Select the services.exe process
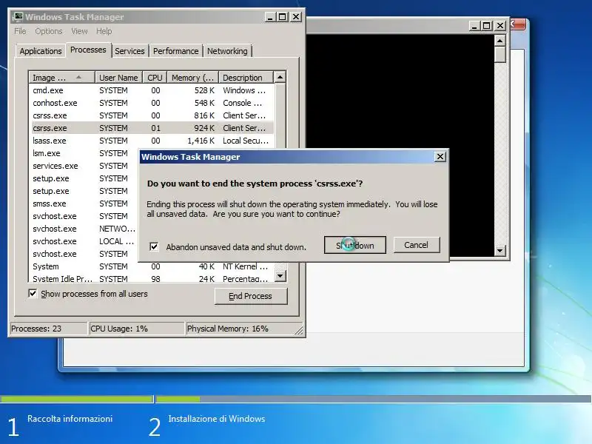This screenshot has width=592, height=444. (x=84, y=166)
